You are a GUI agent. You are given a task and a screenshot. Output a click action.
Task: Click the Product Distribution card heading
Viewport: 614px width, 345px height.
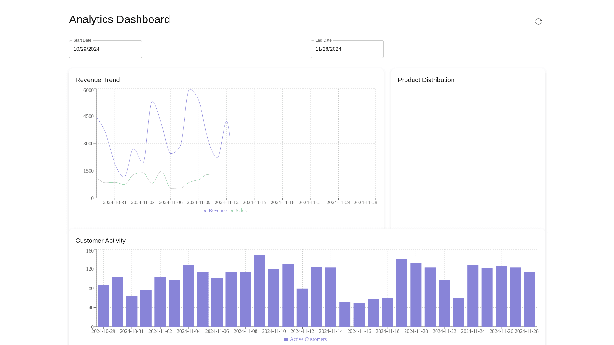click(x=426, y=80)
